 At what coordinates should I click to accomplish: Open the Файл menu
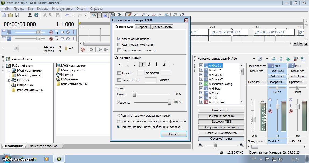6,9
